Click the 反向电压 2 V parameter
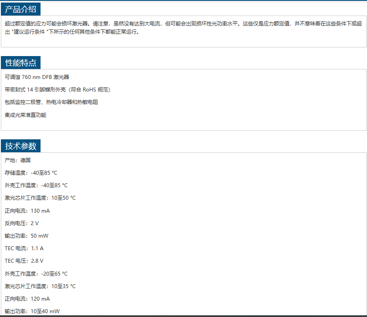367x317 pixels. 22,223
